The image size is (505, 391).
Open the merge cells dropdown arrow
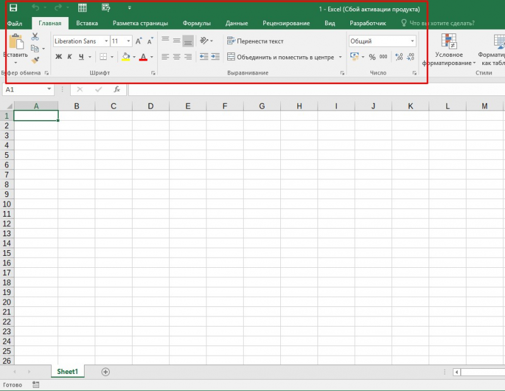pos(340,57)
